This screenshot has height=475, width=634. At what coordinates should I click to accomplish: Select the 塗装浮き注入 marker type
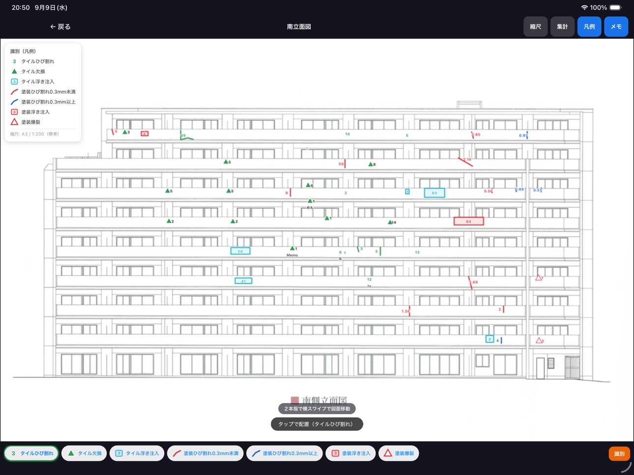(351, 453)
